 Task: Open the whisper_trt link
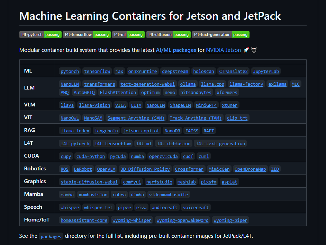coord(98,208)
